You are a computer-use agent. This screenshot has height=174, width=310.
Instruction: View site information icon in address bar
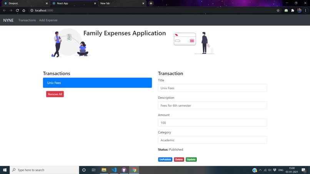(x=32, y=10)
